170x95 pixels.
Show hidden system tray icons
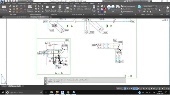click(x=143, y=92)
